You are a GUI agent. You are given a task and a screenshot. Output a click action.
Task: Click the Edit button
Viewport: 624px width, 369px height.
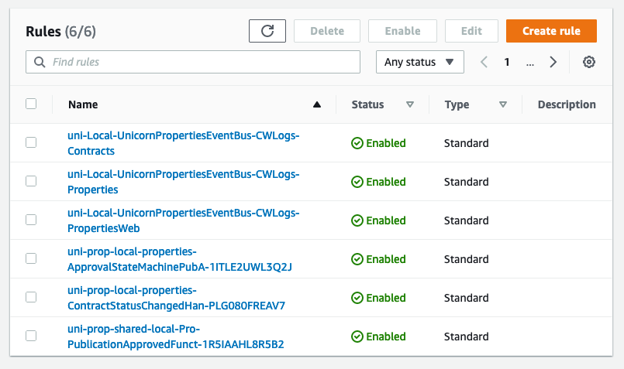coord(471,31)
